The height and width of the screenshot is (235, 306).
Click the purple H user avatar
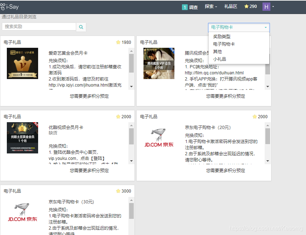(266, 6)
